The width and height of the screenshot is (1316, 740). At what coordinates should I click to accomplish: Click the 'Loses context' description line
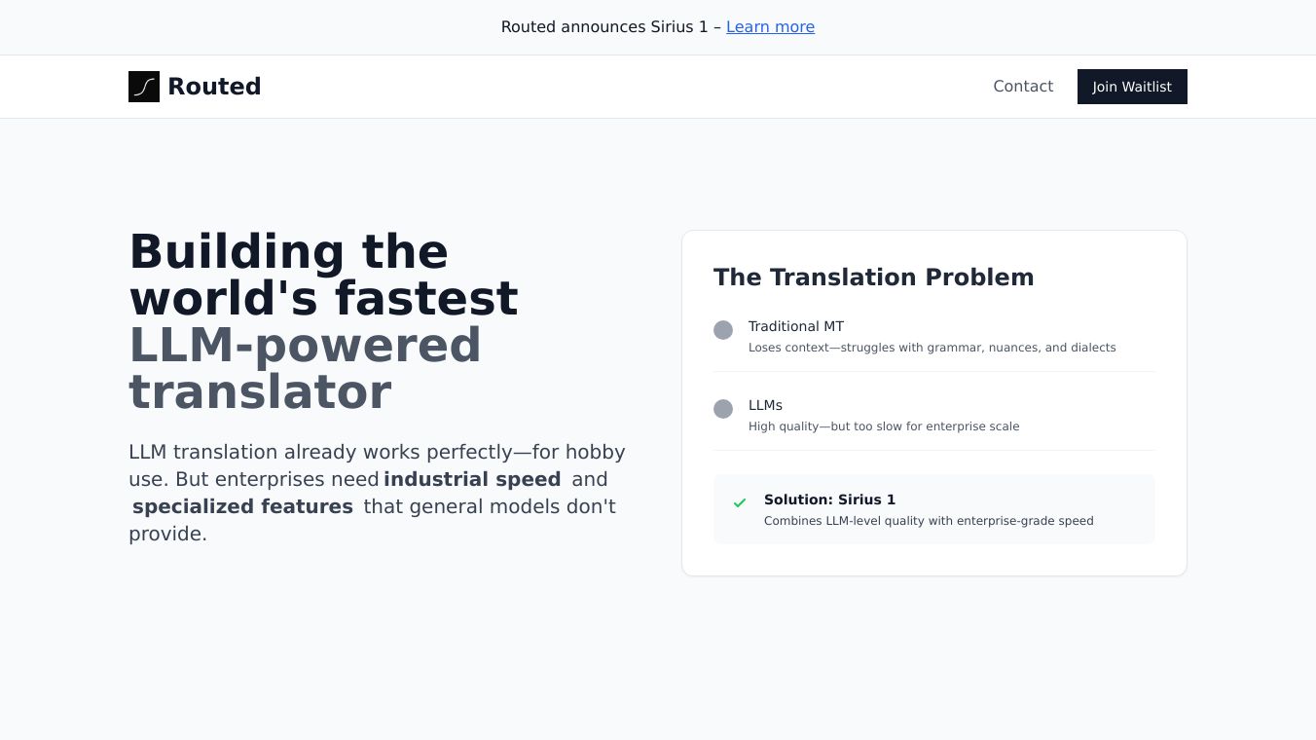point(932,348)
